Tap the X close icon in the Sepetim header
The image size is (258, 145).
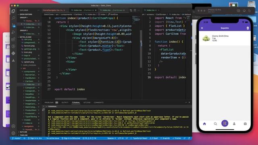[x=202, y=28]
